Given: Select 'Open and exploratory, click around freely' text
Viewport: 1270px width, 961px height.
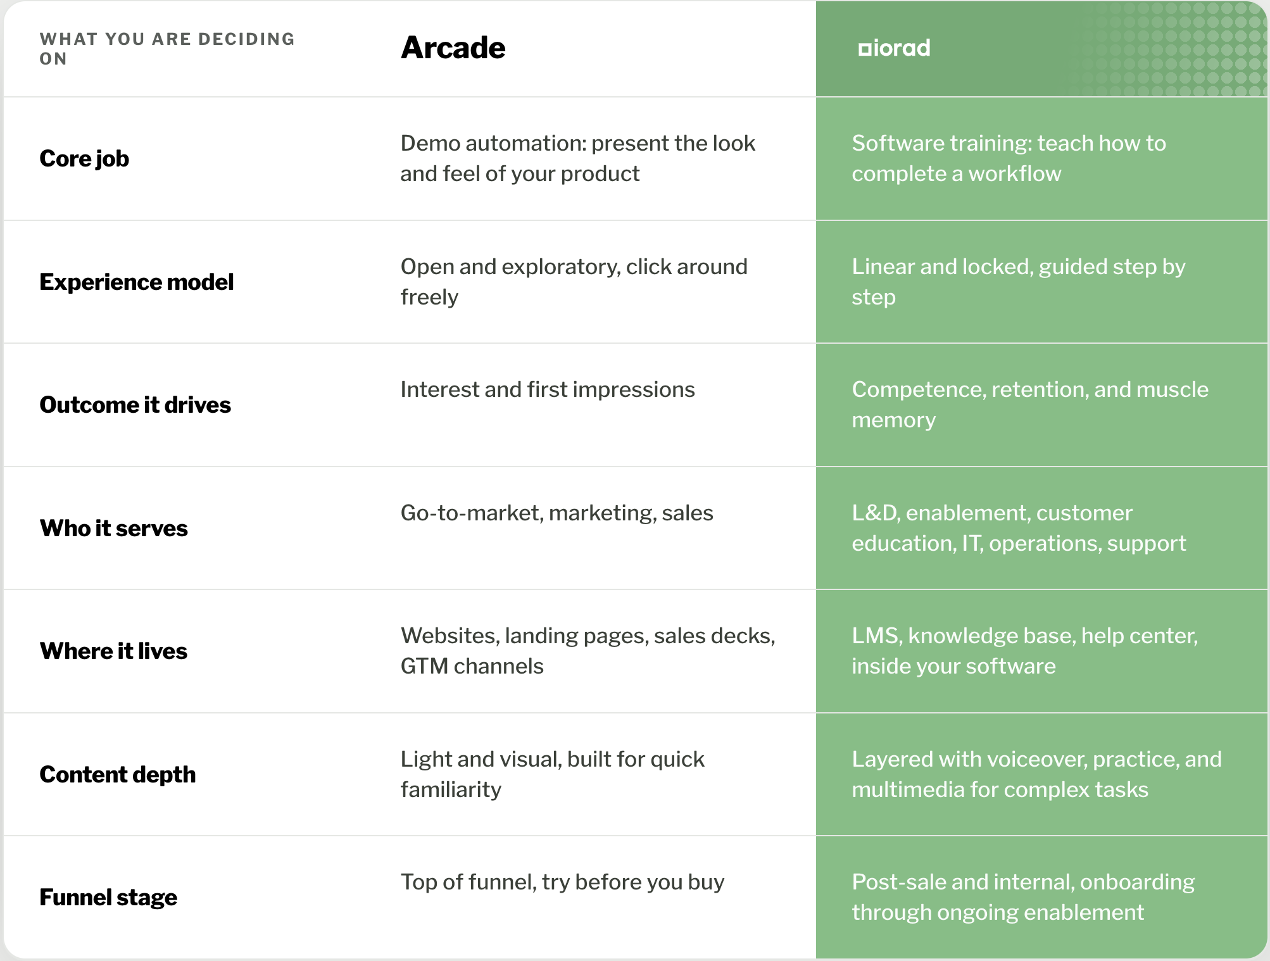Looking at the screenshot, I should pos(574,282).
